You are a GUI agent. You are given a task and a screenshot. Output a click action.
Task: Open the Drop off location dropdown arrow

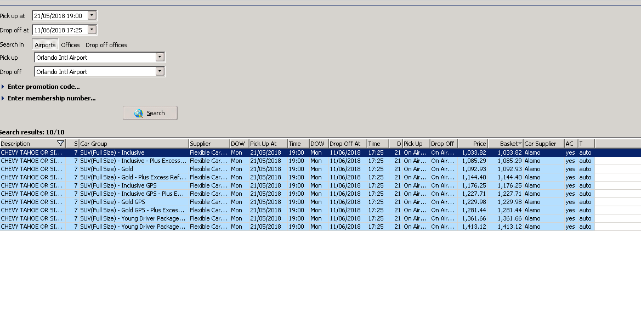(160, 71)
